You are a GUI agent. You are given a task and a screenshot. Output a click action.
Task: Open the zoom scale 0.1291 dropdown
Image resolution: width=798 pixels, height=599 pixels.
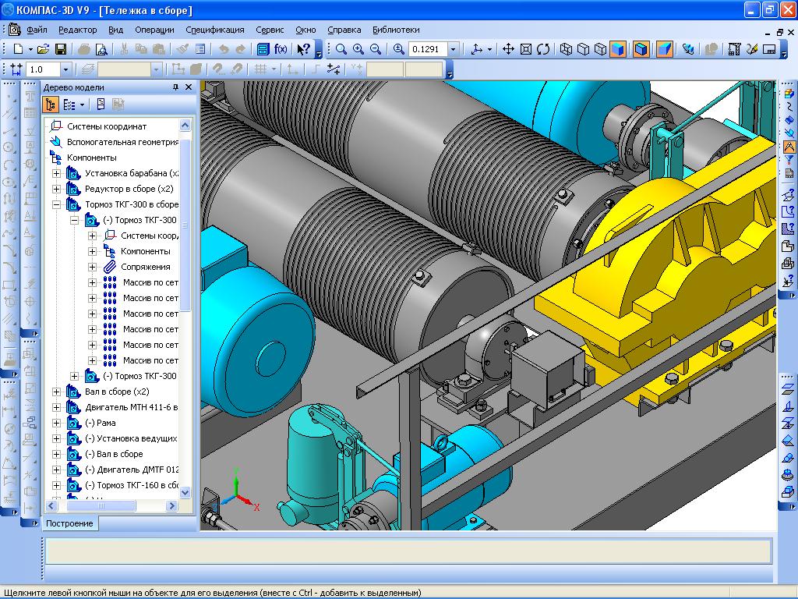pyautogui.click(x=453, y=49)
